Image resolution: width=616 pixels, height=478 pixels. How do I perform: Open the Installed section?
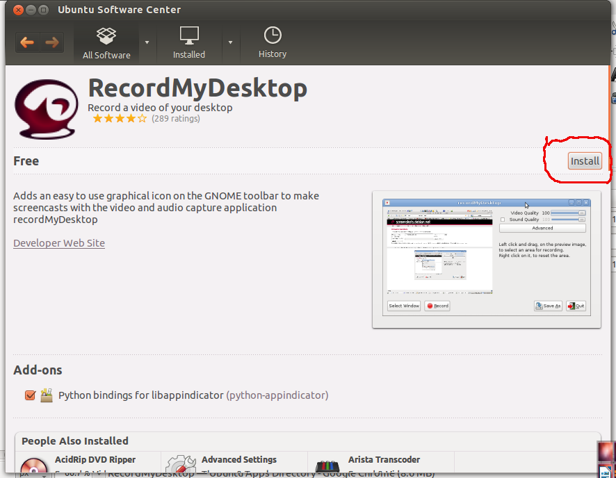click(x=189, y=43)
